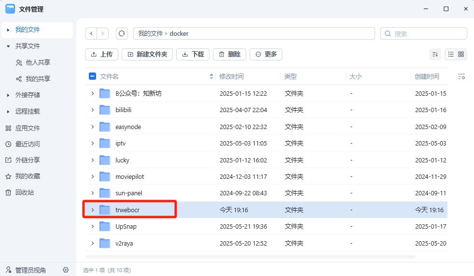474x276 pixels.
Task: Expand 我的文件 in the sidebar
Action: click(x=8, y=30)
